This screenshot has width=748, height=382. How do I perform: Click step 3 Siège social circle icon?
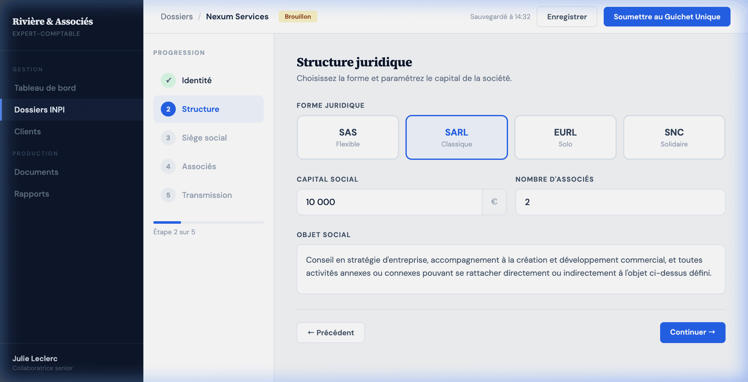(168, 138)
